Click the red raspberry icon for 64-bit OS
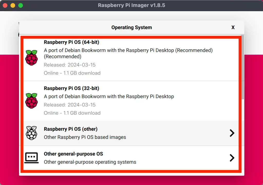 31,57
